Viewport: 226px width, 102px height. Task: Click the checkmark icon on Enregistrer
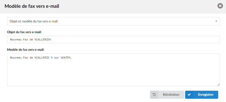(189, 95)
